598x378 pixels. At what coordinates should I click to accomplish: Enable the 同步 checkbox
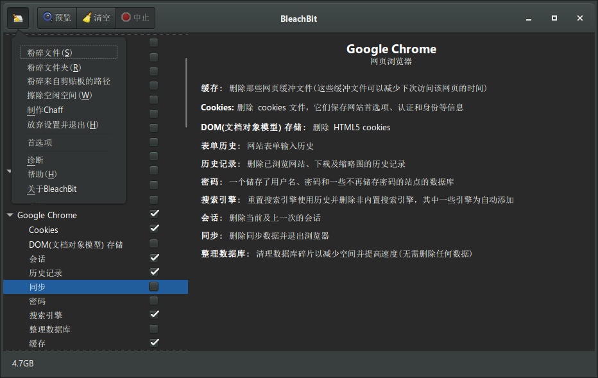[x=154, y=286]
